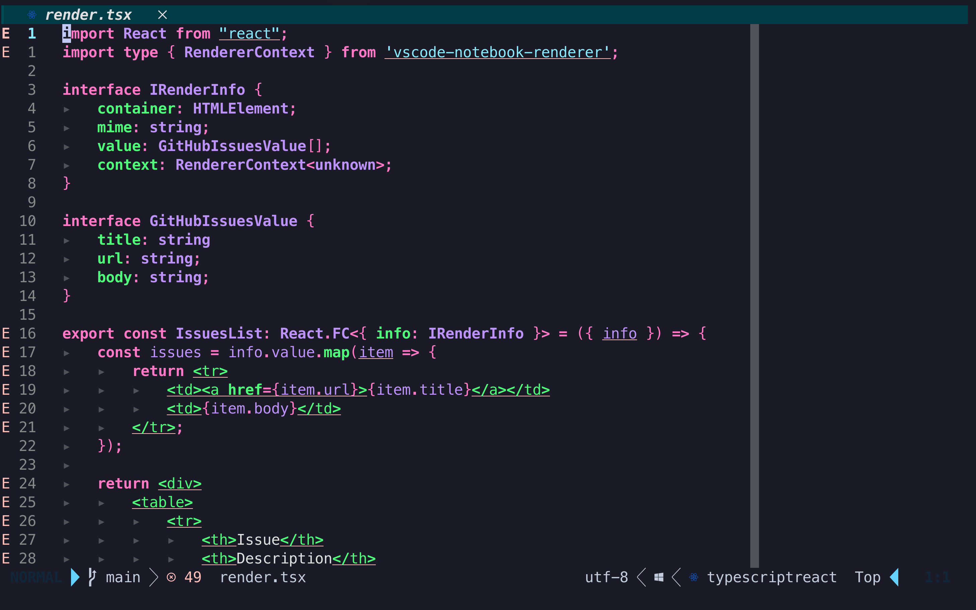Click the E error marker beside line 1
The height and width of the screenshot is (610, 976).
point(6,33)
